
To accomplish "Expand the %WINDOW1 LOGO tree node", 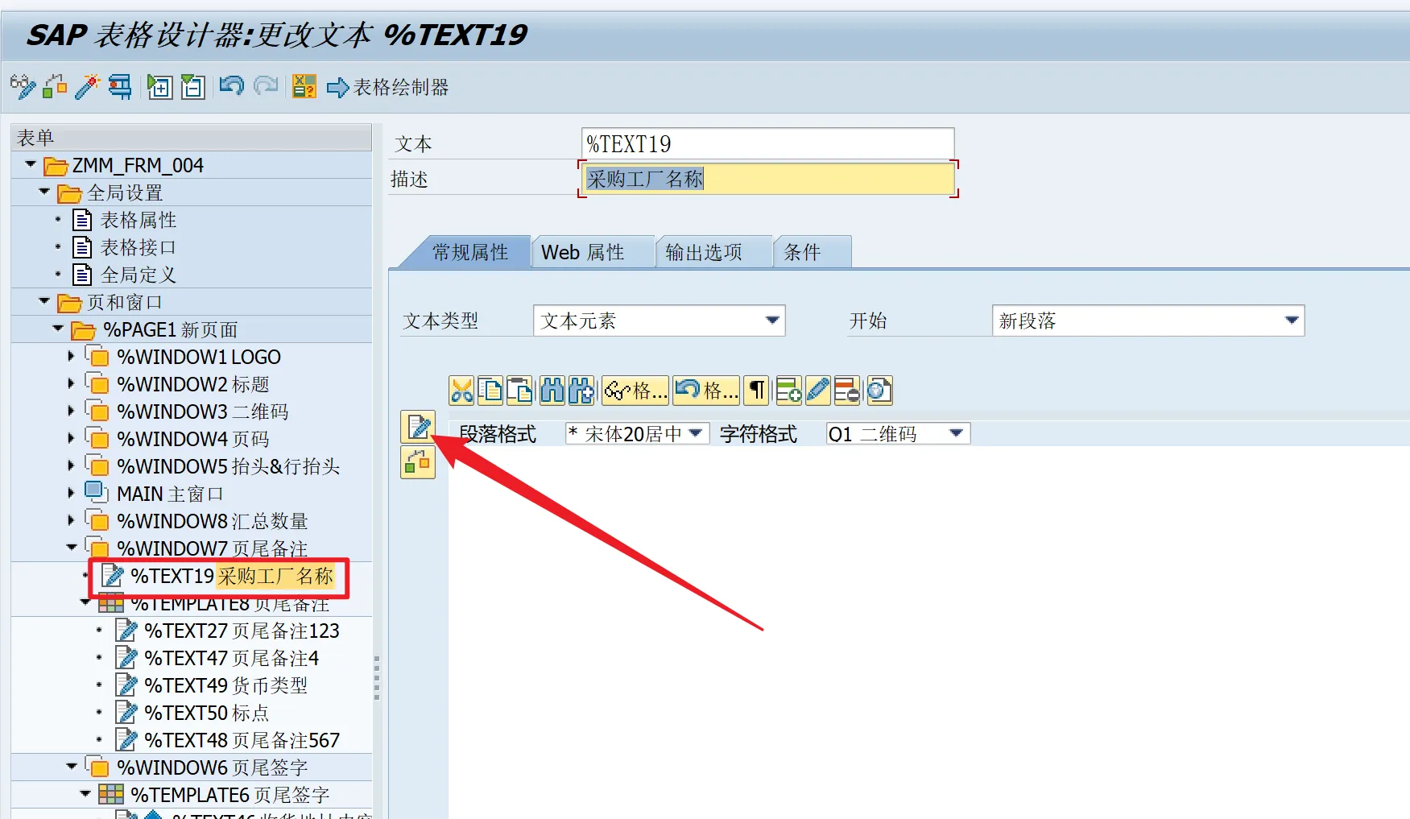I will [71, 357].
